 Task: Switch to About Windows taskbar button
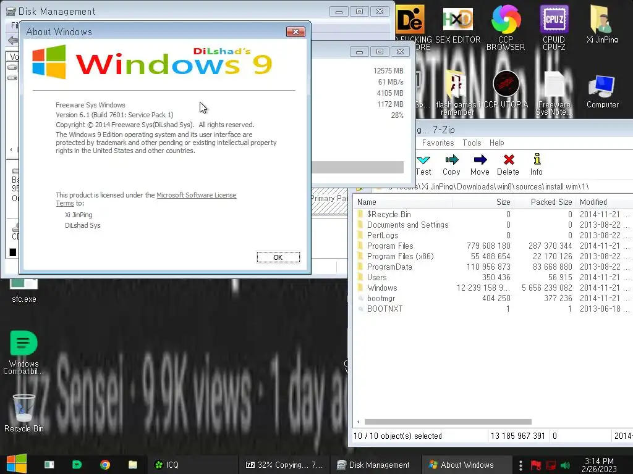click(x=467, y=465)
